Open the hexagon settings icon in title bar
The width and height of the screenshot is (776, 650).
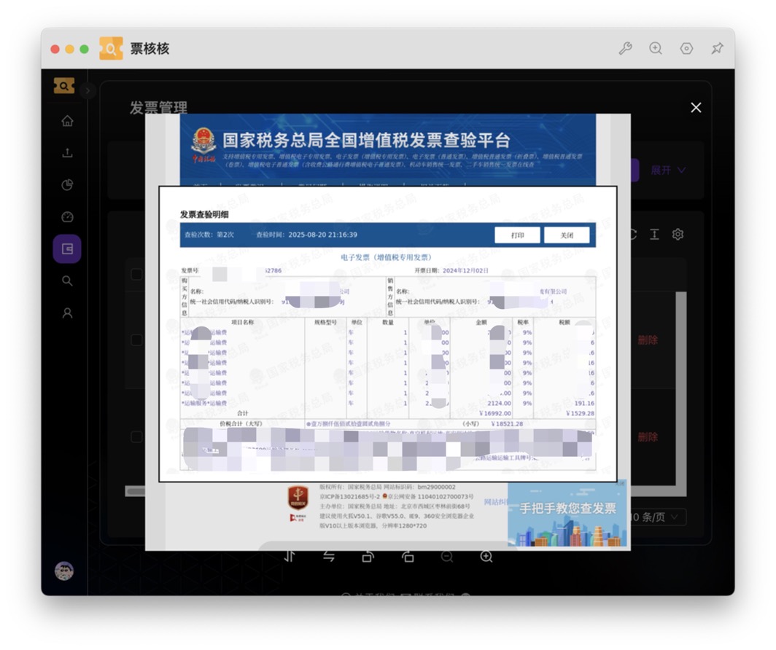[686, 48]
